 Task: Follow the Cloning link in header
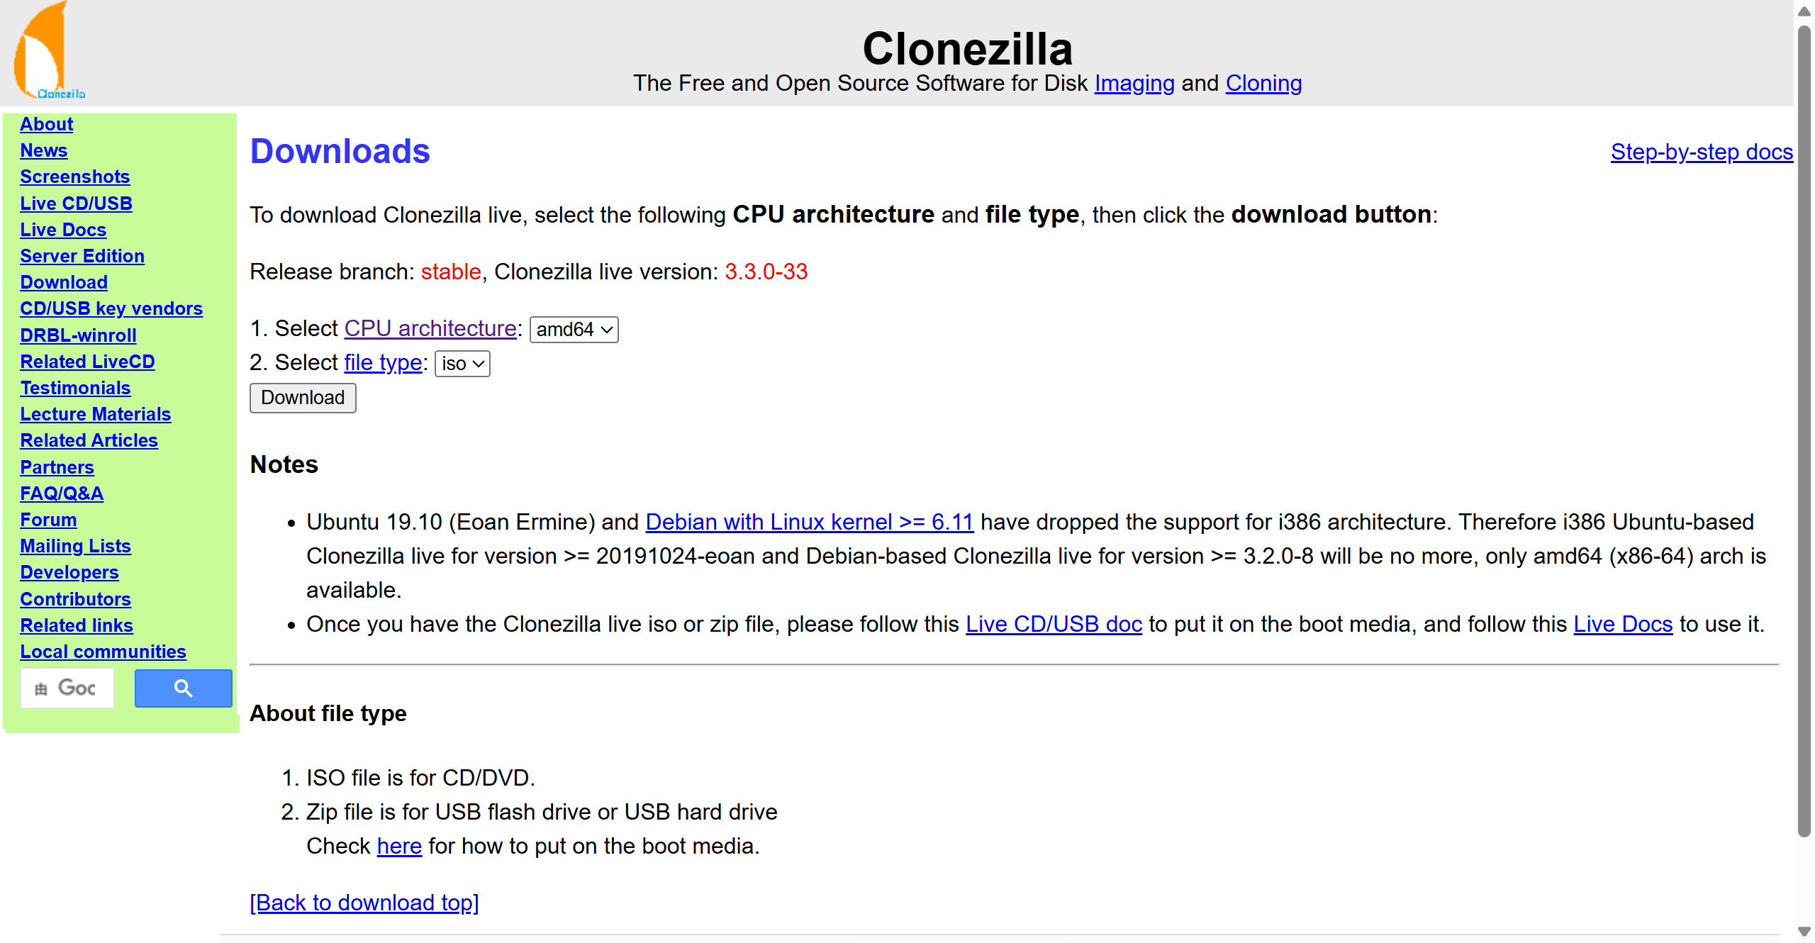tap(1263, 83)
